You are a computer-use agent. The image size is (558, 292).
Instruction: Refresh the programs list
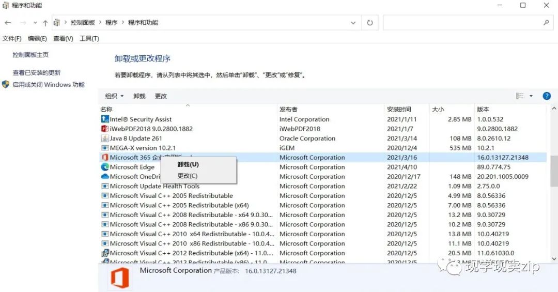click(370, 23)
